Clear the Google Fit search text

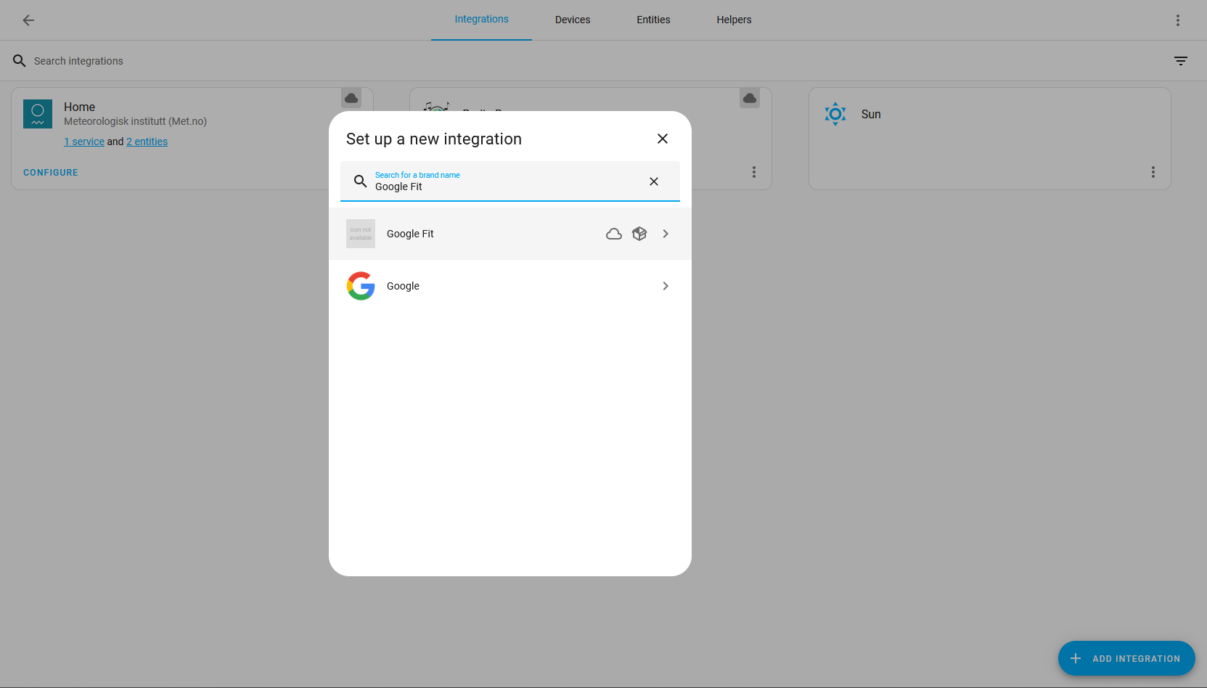(654, 181)
